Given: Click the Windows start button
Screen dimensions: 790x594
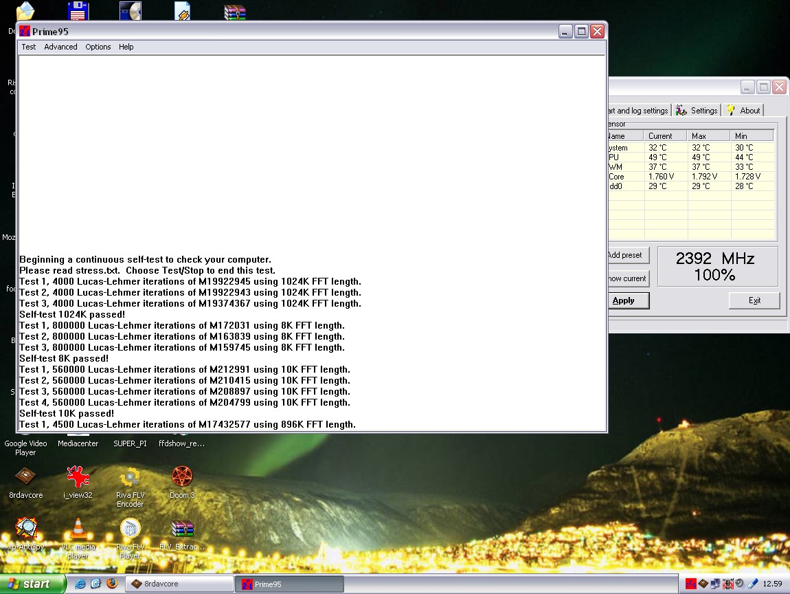Looking at the screenshot, I should tap(33, 584).
